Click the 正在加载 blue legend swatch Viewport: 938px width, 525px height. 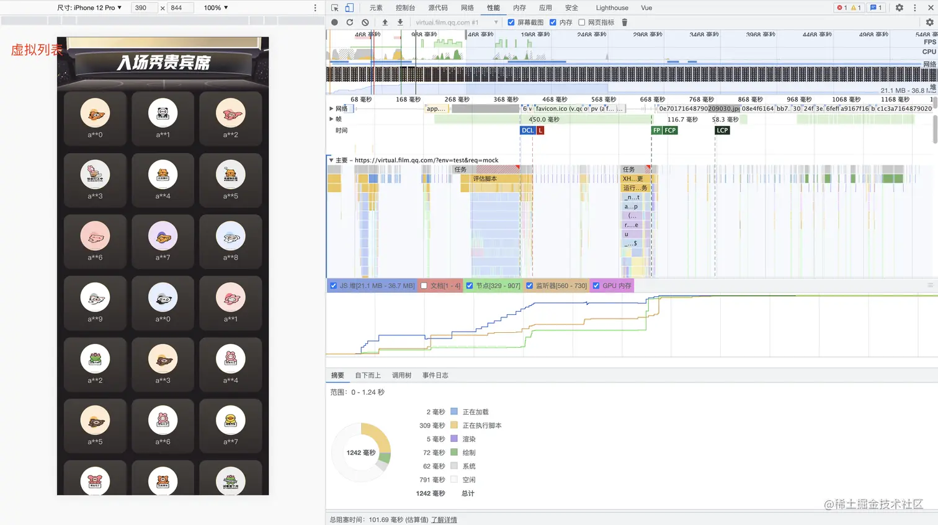pos(454,412)
